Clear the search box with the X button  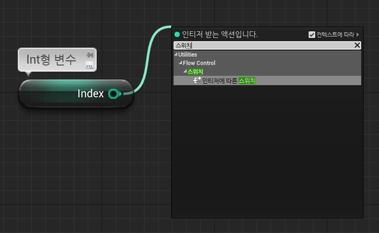(357, 45)
